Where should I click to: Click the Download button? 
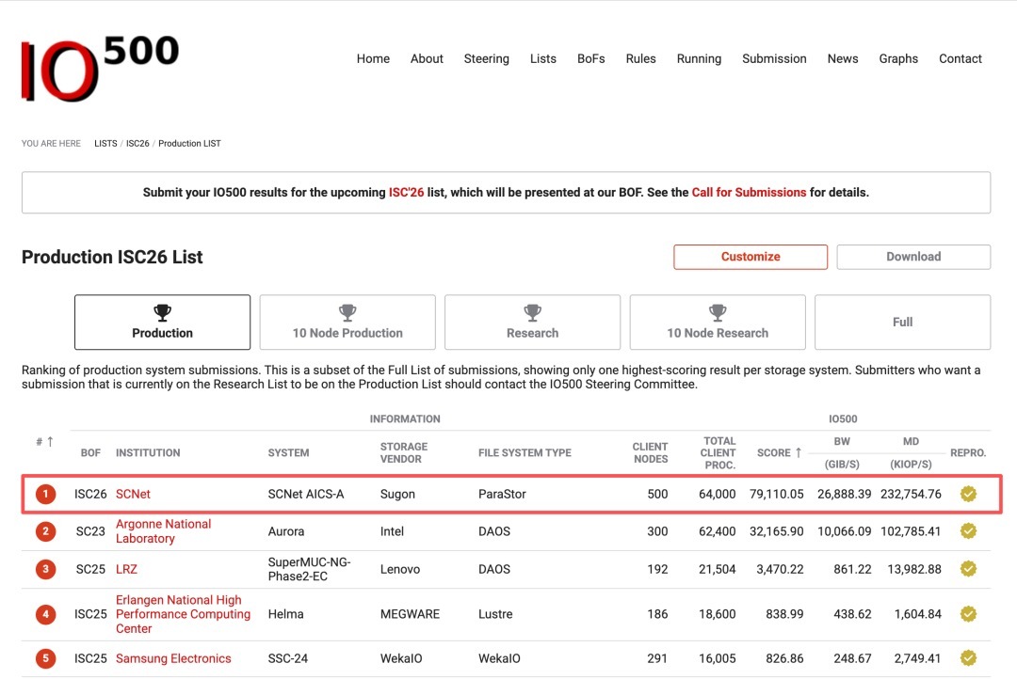(x=913, y=257)
